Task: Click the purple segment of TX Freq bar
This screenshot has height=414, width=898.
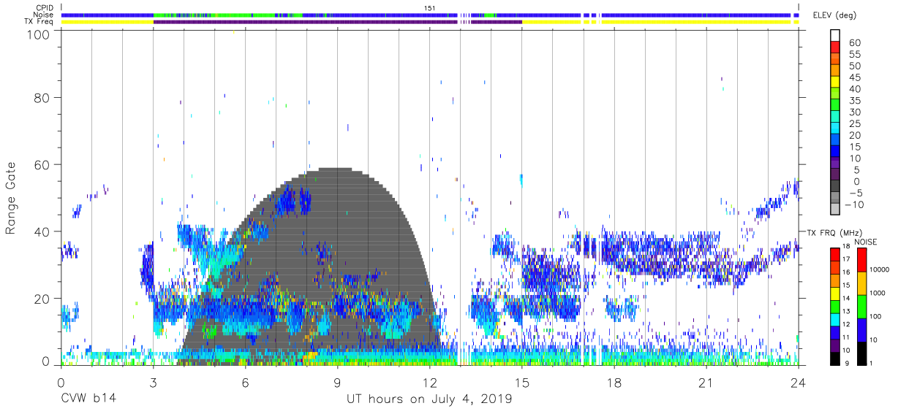Action: (x=337, y=22)
